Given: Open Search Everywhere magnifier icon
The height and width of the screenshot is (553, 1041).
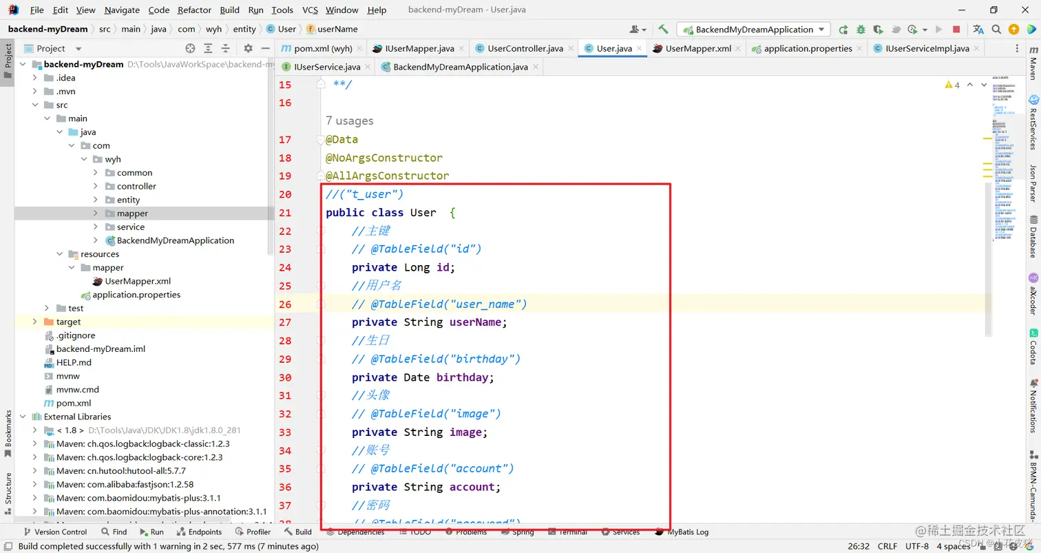Looking at the screenshot, I should click(996, 29).
